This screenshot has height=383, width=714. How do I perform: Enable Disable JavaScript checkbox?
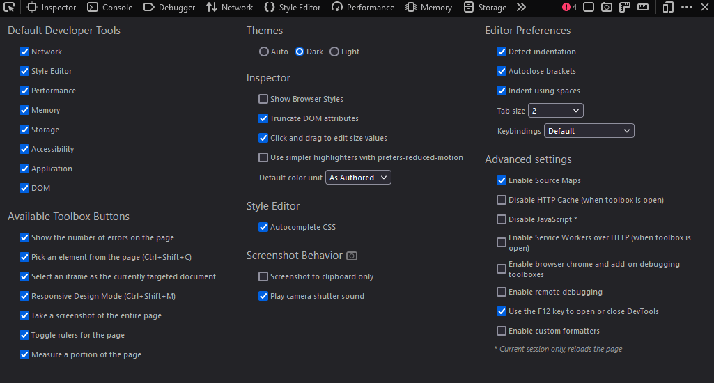click(x=502, y=219)
